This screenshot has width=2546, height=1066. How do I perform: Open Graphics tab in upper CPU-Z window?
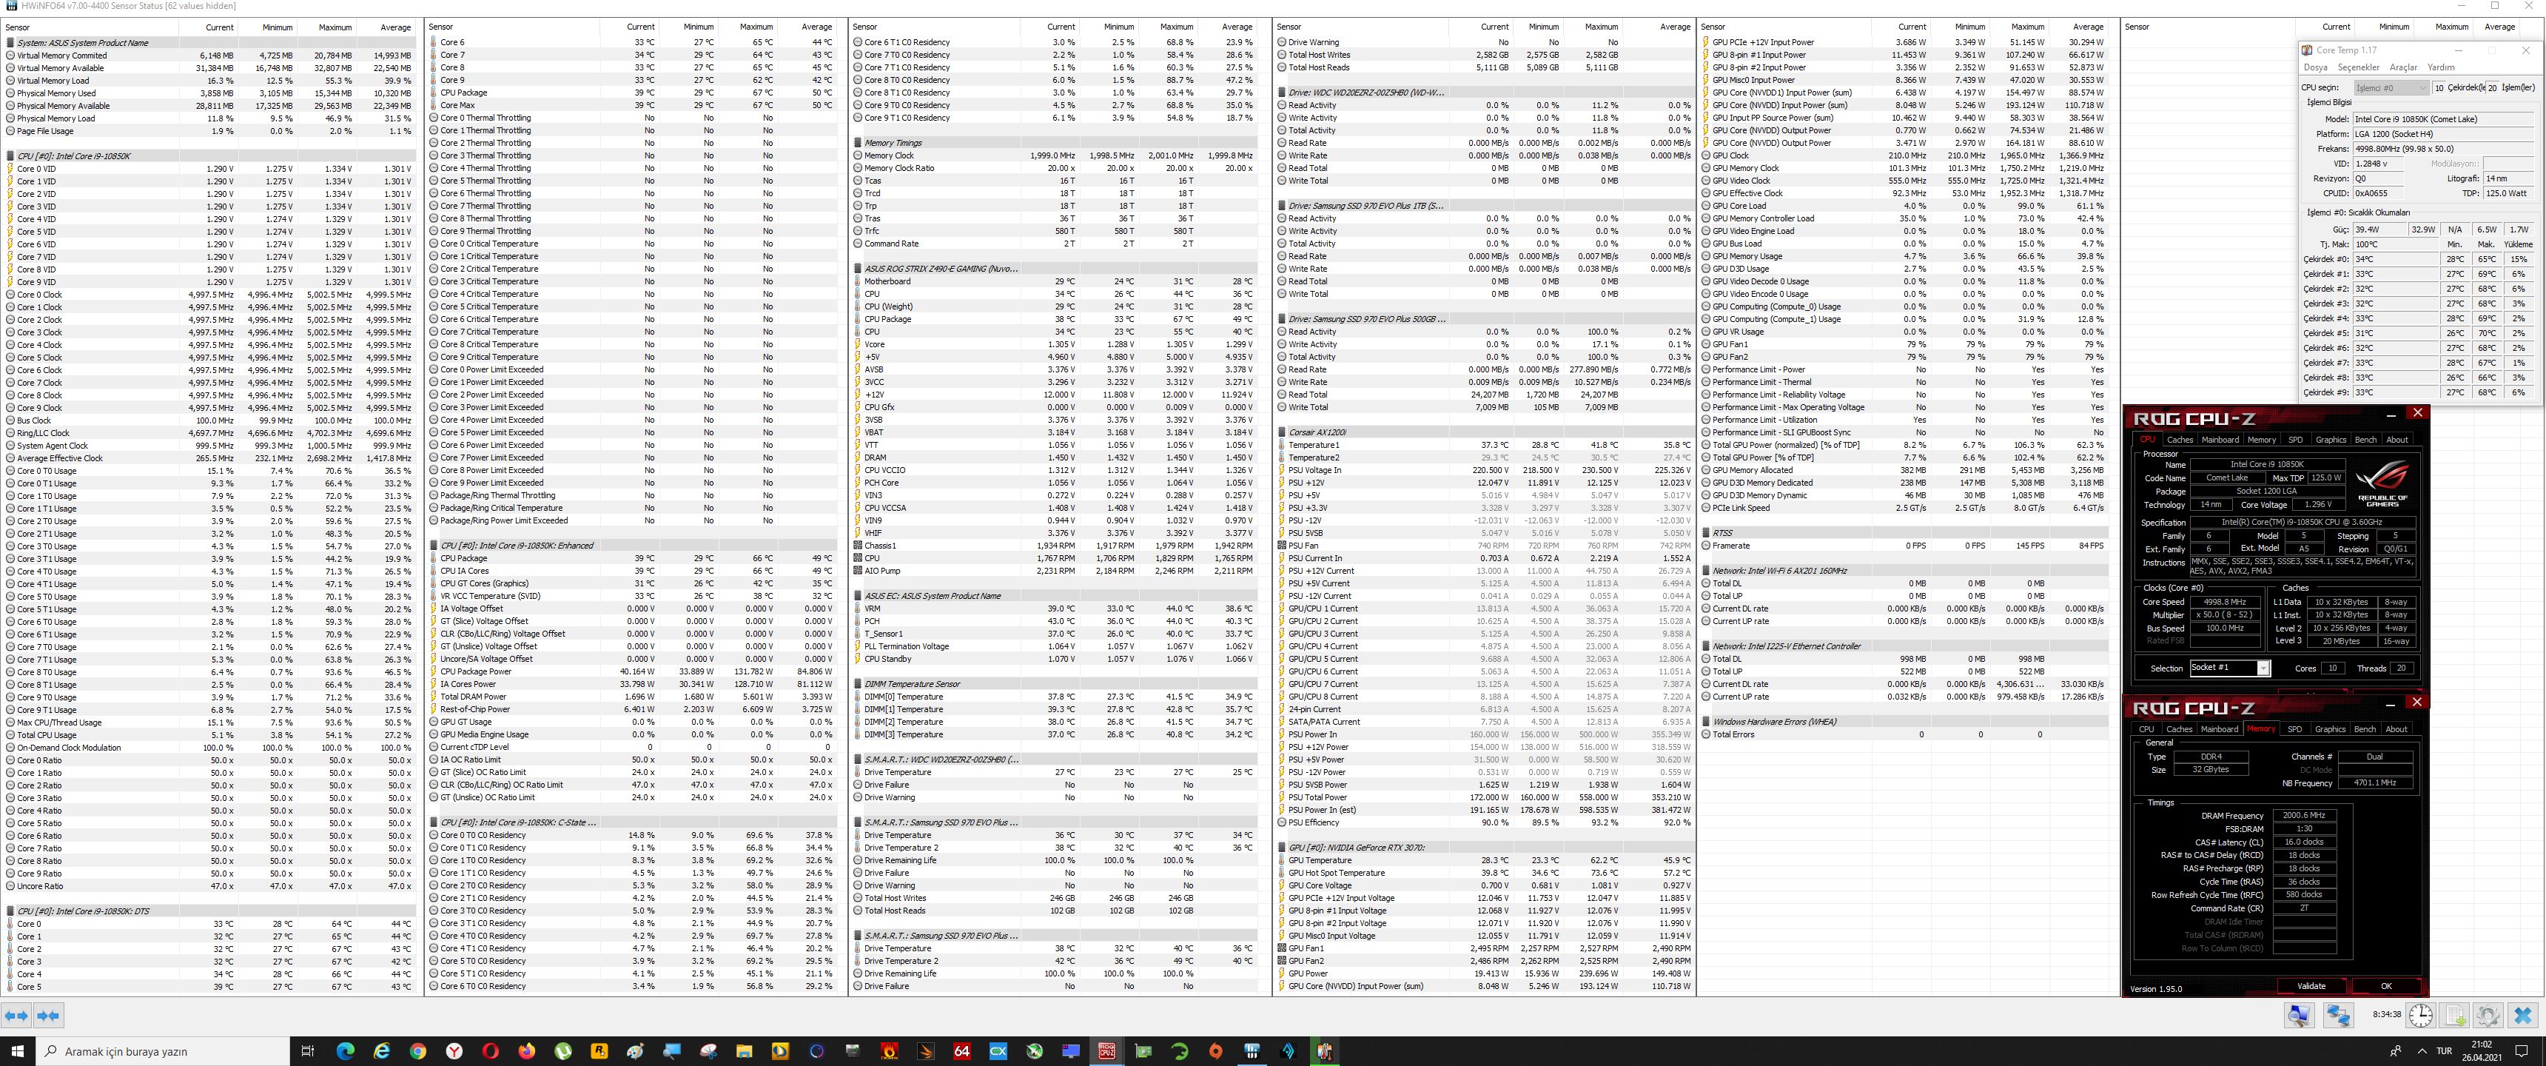click(2331, 439)
